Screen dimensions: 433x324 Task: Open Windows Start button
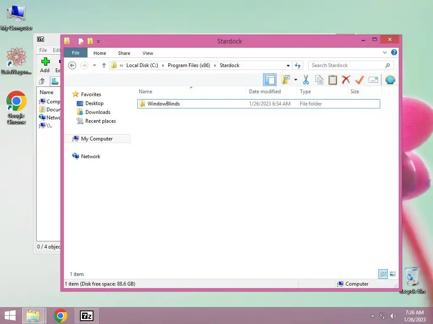tap(10, 316)
